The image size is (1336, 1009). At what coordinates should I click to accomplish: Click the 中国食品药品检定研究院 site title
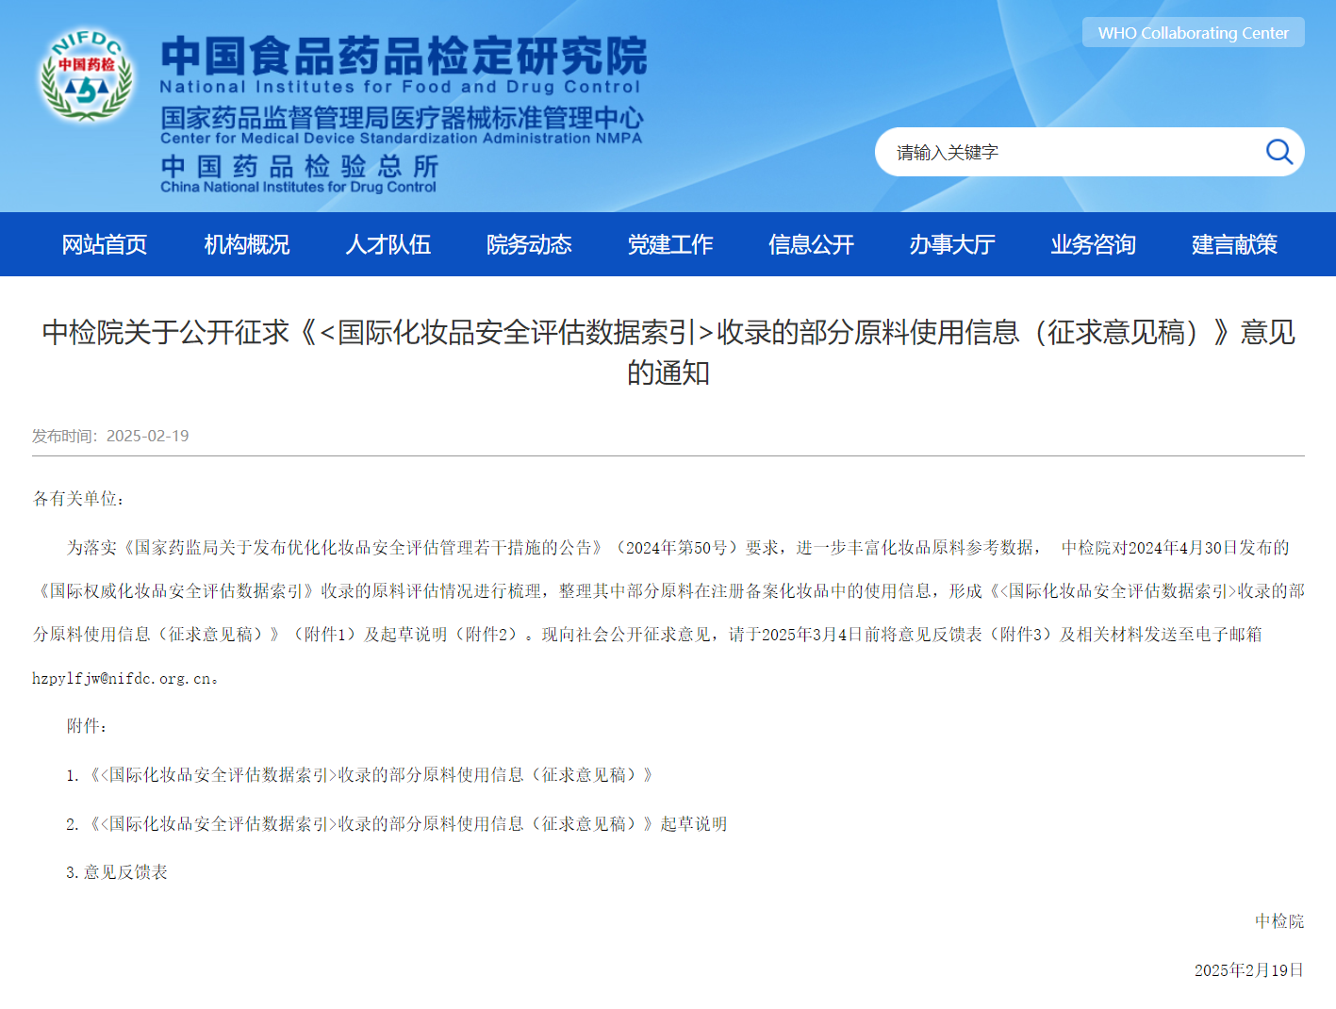point(404,57)
